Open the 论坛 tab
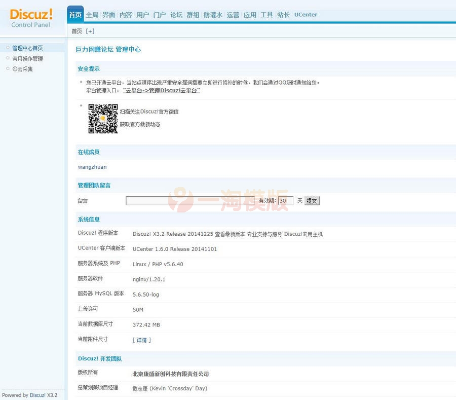Viewport: 456px width, 400px height. 176,15
